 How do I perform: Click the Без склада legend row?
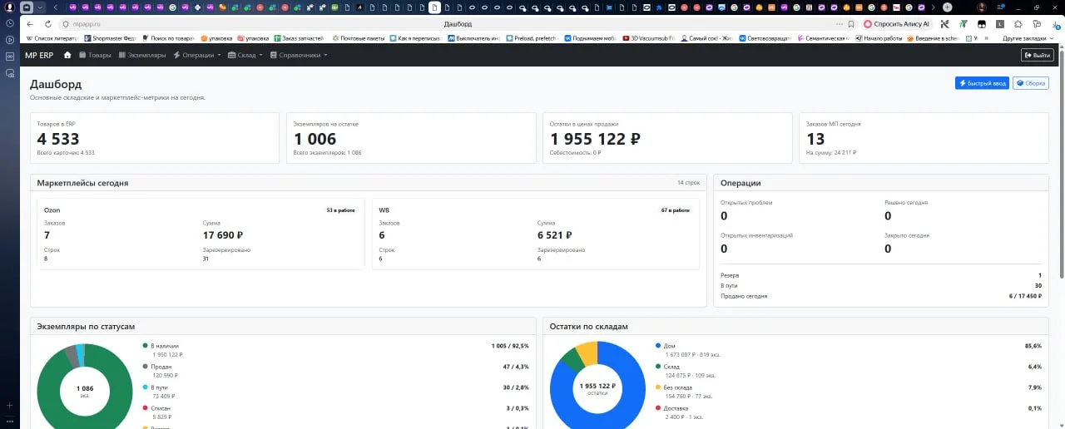tap(848, 391)
